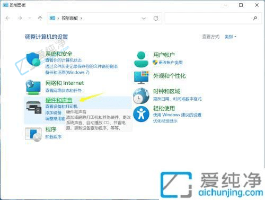Go back with the left arrow
This screenshot has height=200, width=265.
click(x=8, y=18)
